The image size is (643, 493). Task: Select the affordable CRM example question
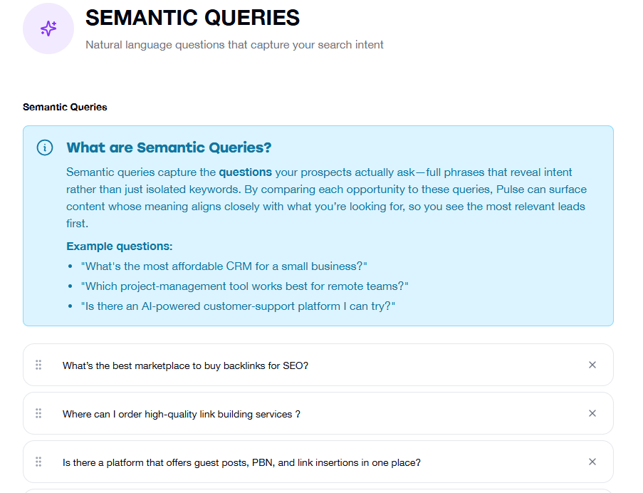[224, 266]
